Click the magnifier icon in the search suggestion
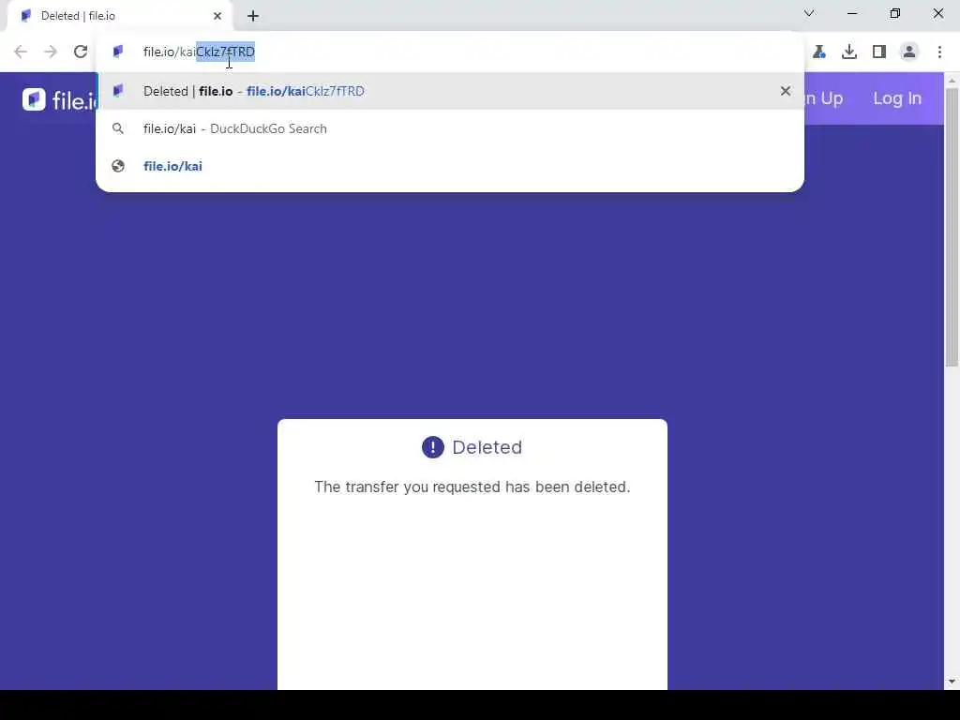Viewport: 960px width, 720px height. click(x=118, y=128)
